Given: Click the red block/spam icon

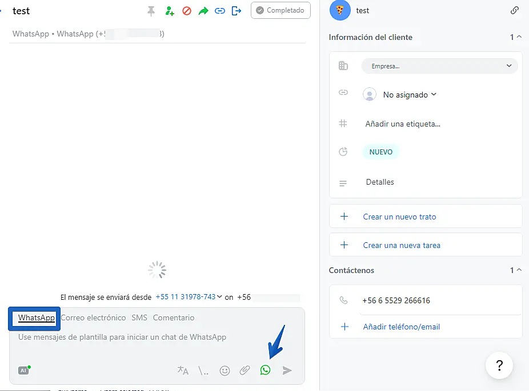Looking at the screenshot, I should (x=187, y=11).
